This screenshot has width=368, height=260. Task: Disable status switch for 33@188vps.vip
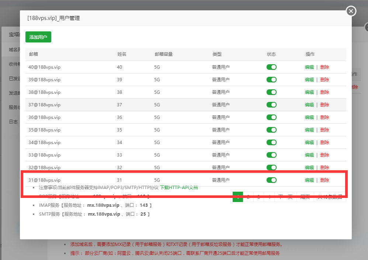click(271, 155)
